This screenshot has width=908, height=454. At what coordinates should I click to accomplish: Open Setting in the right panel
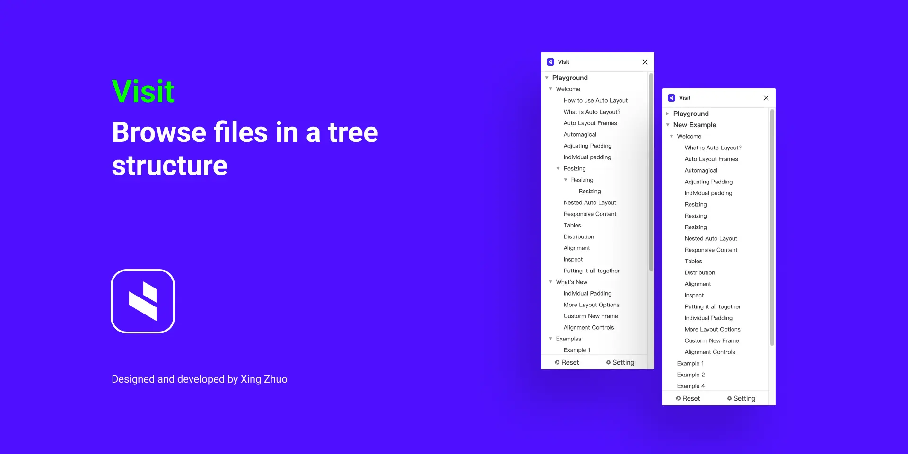(x=741, y=398)
